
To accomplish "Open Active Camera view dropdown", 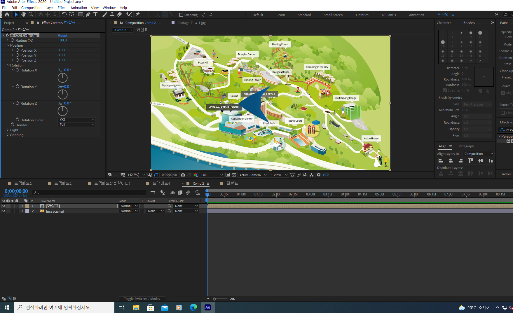I will (x=253, y=175).
